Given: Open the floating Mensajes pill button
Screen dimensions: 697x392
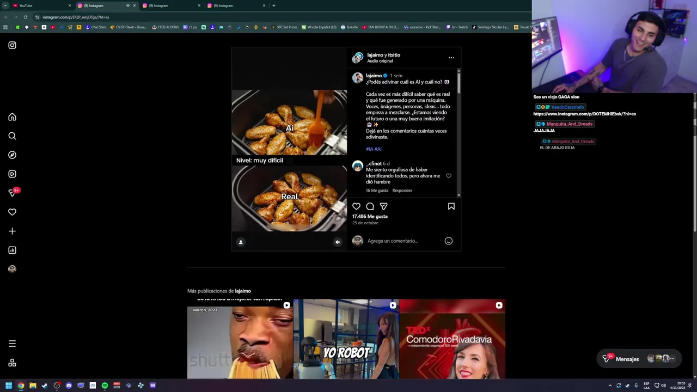Looking at the screenshot, I should (638, 359).
